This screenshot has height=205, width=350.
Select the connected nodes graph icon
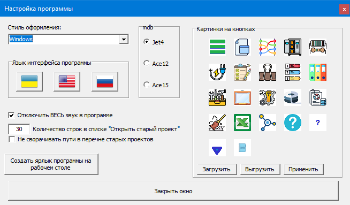268,123
